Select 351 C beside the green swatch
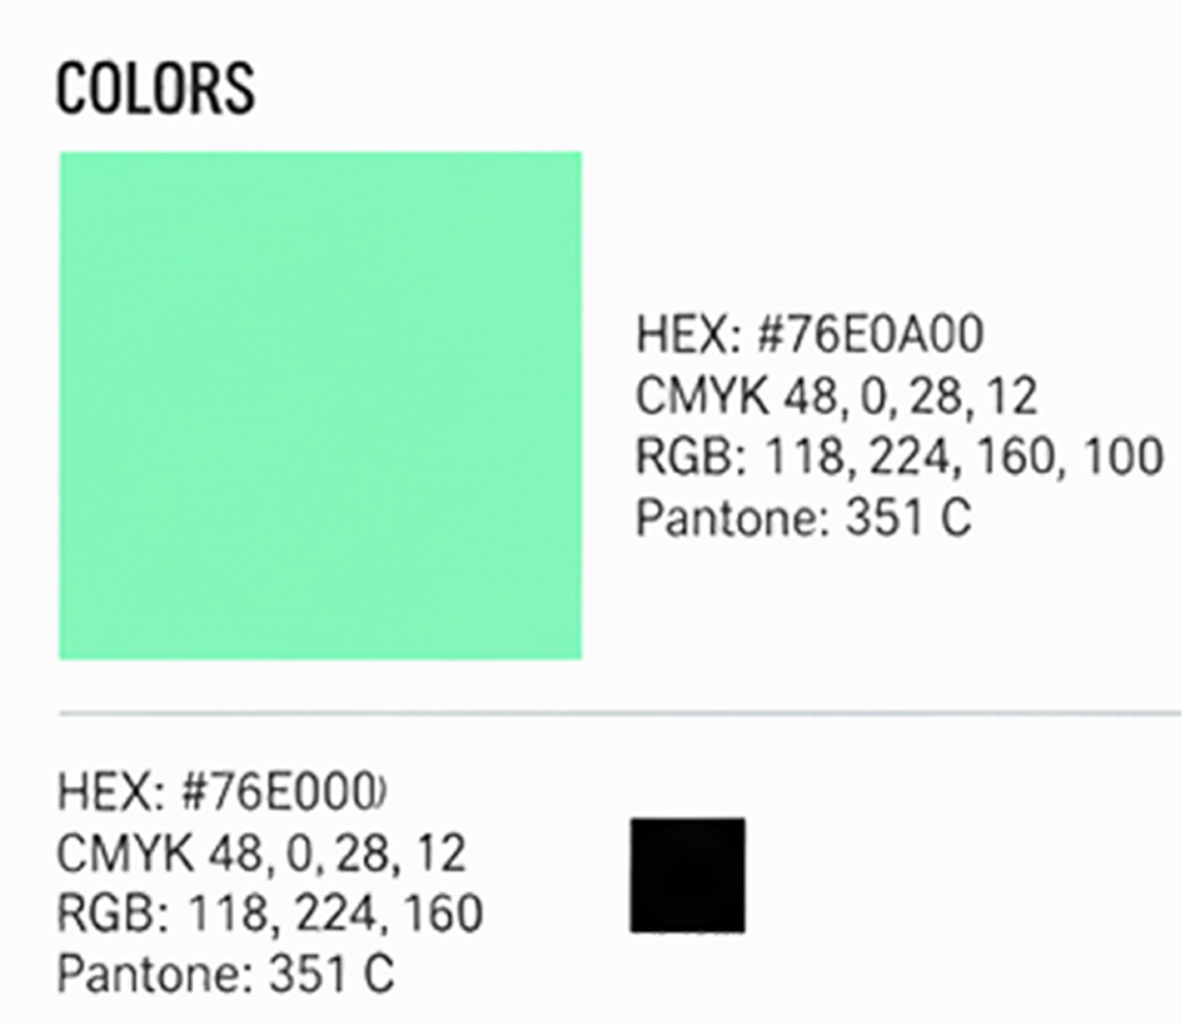 point(908,517)
